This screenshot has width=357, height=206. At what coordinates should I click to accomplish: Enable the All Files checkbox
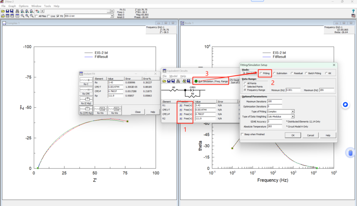tap(37, 16)
